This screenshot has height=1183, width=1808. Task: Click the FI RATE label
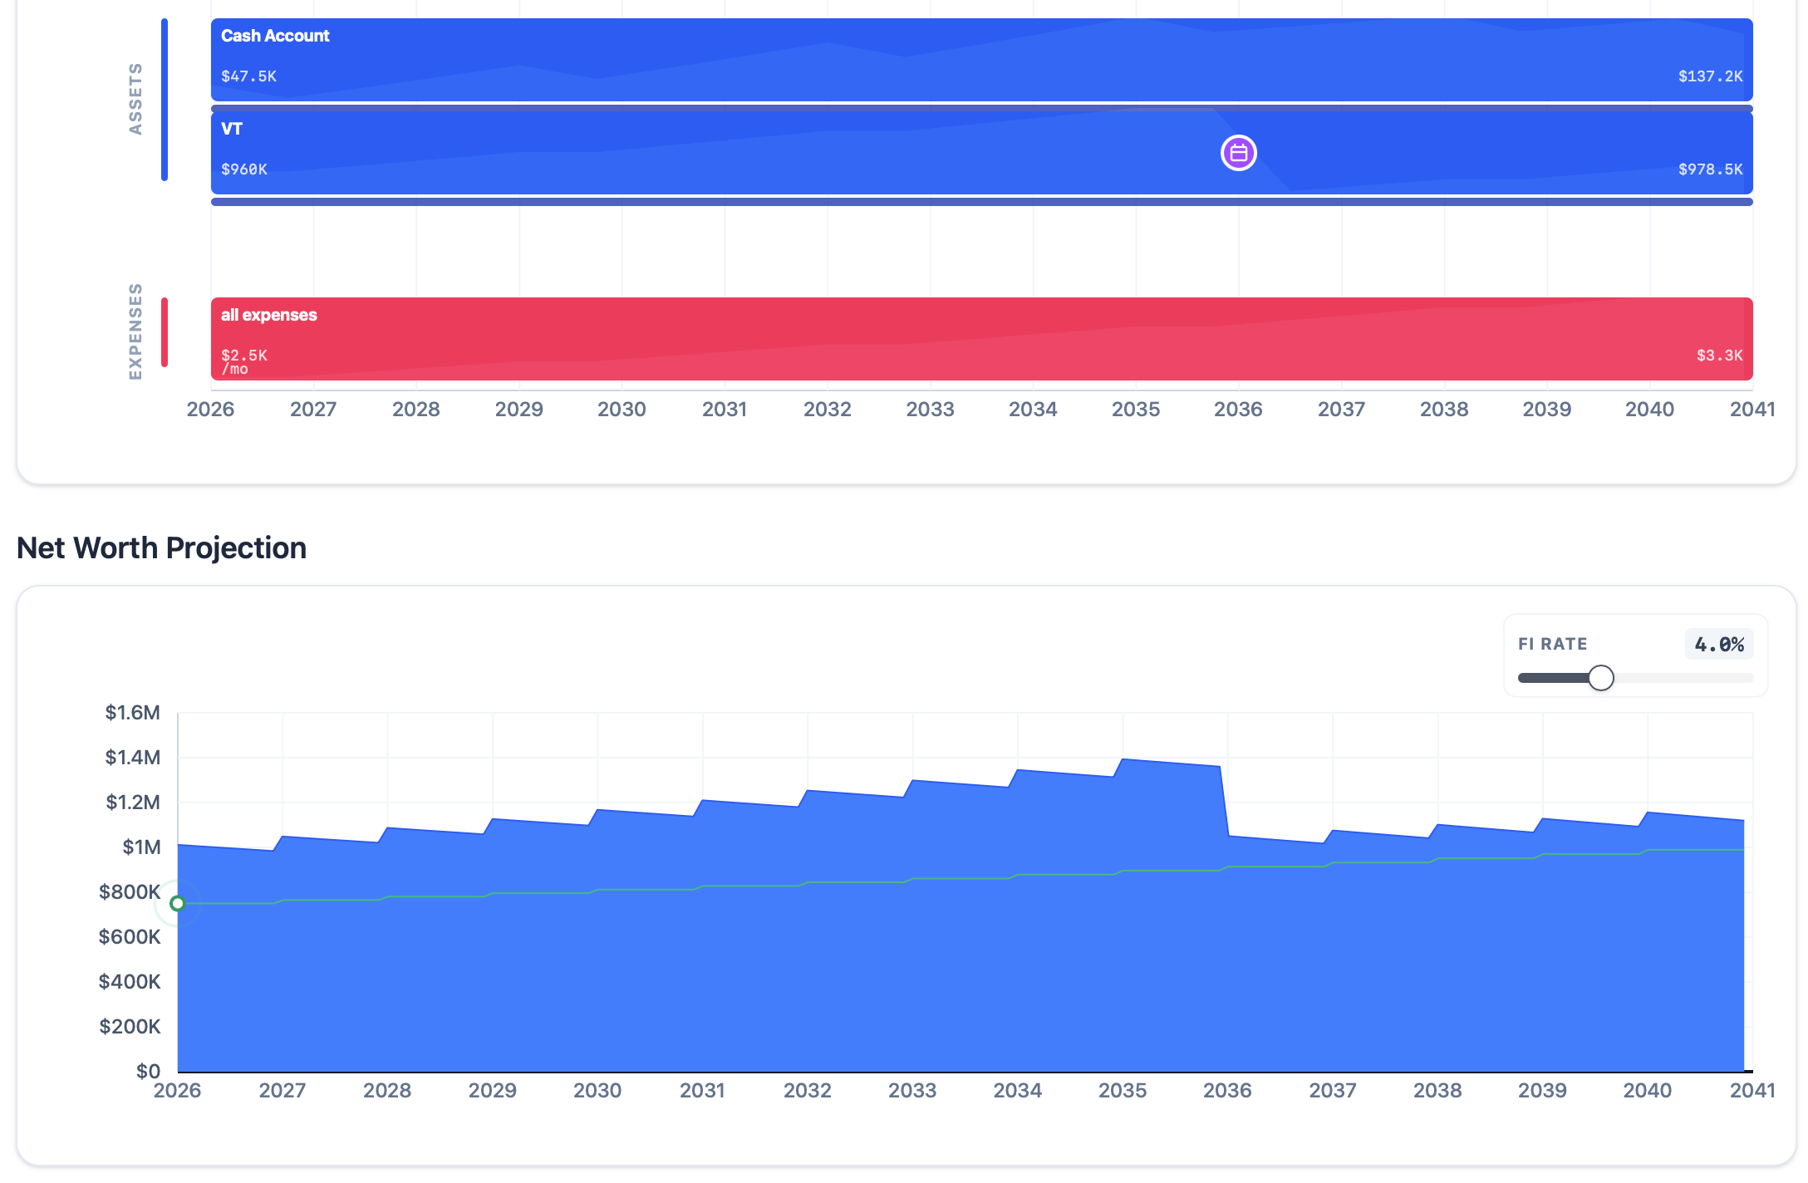[x=1552, y=644]
